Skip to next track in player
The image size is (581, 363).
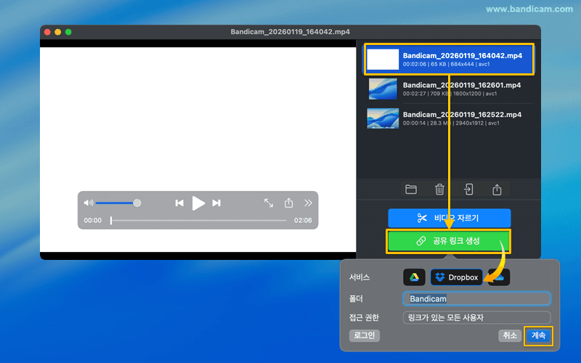pyautogui.click(x=216, y=203)
